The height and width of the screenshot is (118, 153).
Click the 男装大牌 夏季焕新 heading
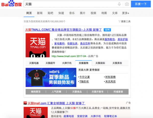[89, 70]
